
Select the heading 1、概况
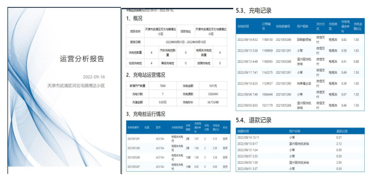[134, 19]
